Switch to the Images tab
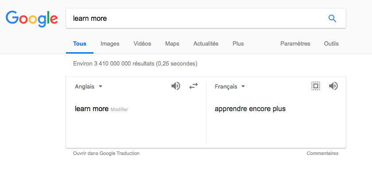 click(110, 44)
